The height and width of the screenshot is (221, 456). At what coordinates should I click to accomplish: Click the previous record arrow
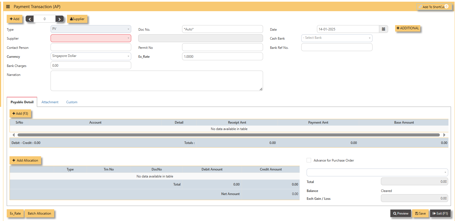pyautogui.click(x=30, y=19)
